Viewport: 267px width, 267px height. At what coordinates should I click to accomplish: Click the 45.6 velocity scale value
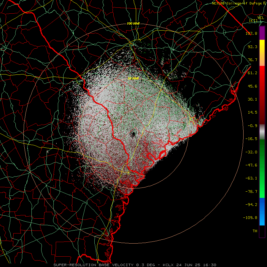[x=252, y=86]
